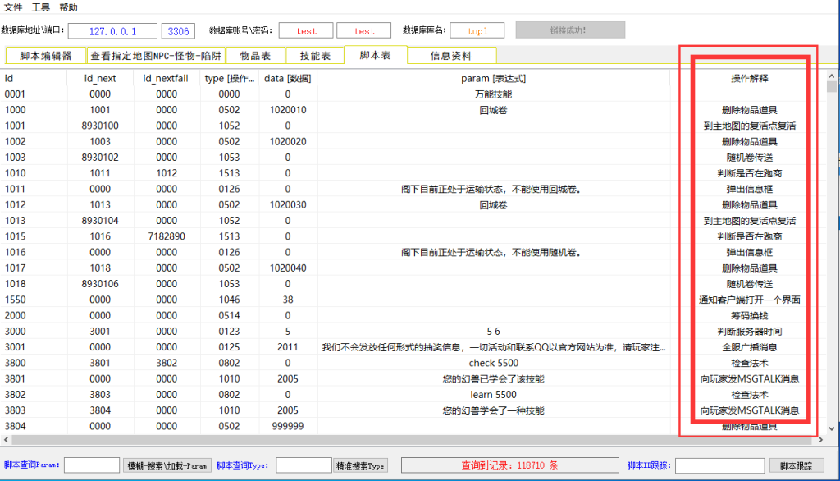Click data cell 999999
The image size is (840, 481).
[x=288, y=426]
